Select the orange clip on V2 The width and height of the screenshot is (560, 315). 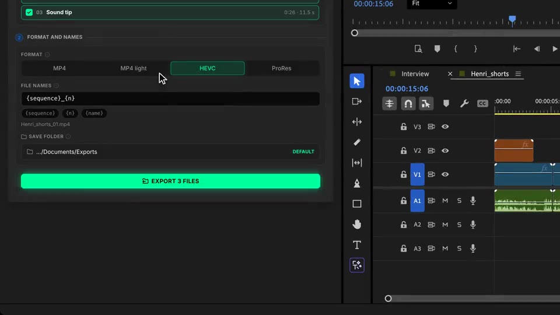click(x=514, y=150)
